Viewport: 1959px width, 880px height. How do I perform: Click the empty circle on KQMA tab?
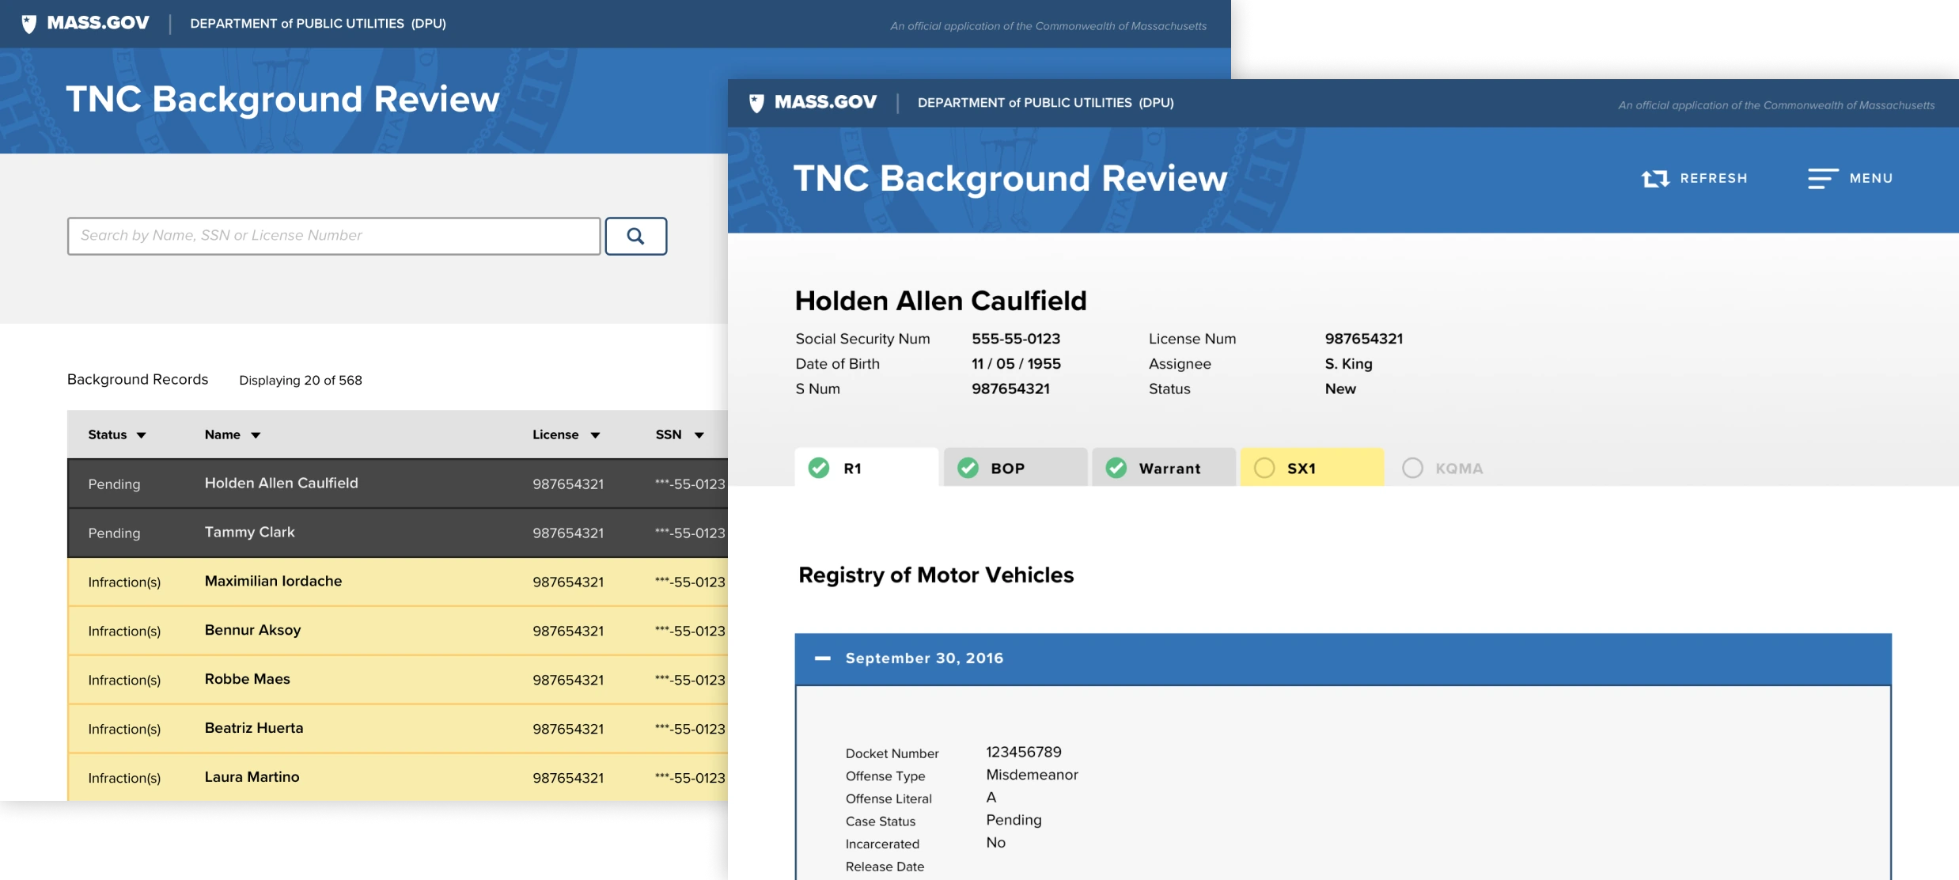[1412, 468]
